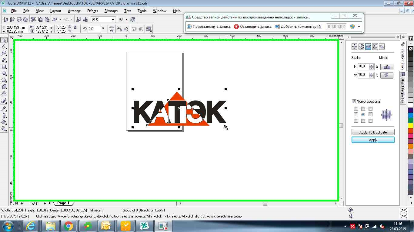Select the Polygon tool

pyautogui.click(x=4, y=80)
